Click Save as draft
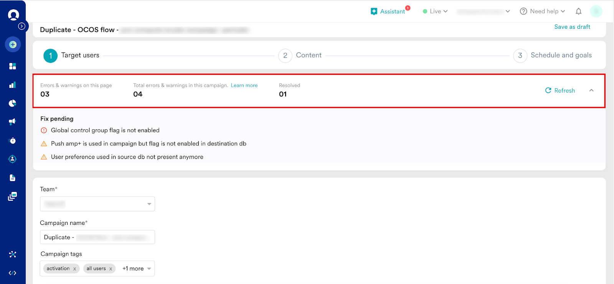Viewport: 614px width, 284px height. [x=572, y=27]
